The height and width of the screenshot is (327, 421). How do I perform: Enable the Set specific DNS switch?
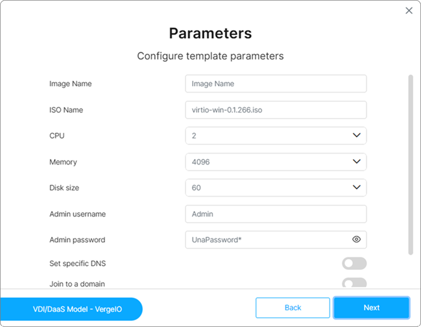[x=354, y=263]
